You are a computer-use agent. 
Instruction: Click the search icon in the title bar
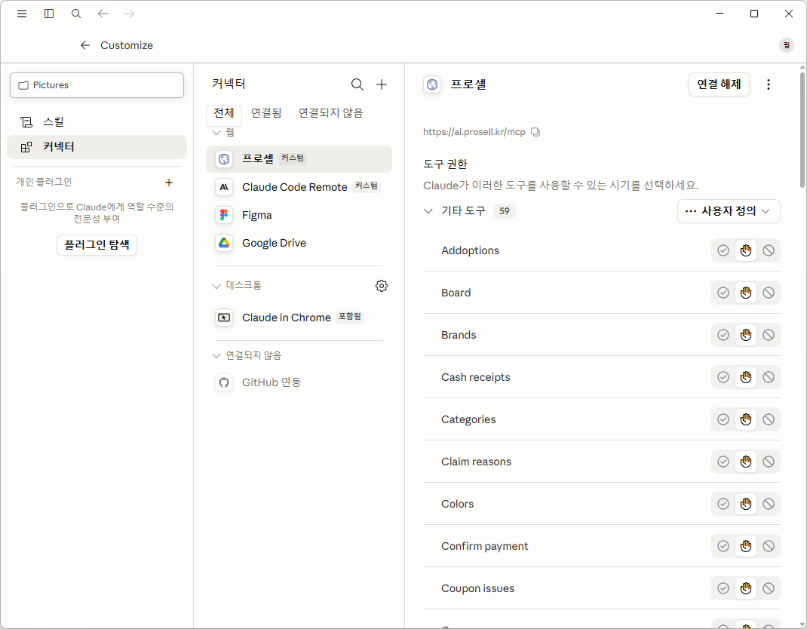point(76,14)
